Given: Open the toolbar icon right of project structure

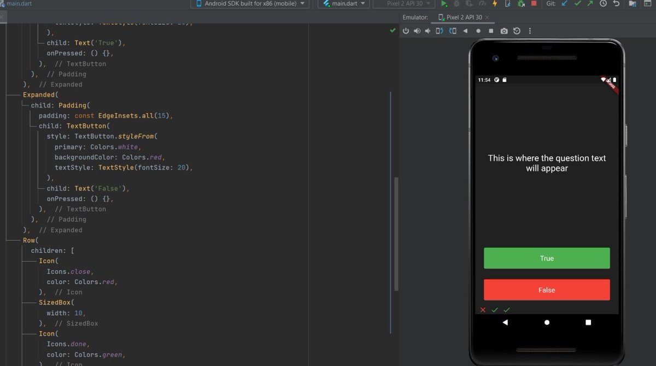Looking at the screenshot, I should (x=647, y=3).
